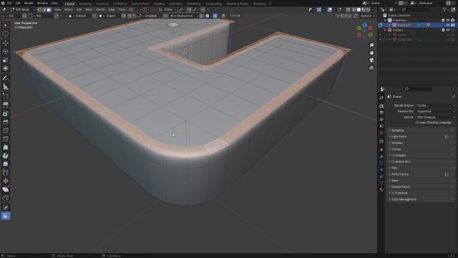Open the Output properties tab icon
Screen dimensions: 458x258
point(381,113)
